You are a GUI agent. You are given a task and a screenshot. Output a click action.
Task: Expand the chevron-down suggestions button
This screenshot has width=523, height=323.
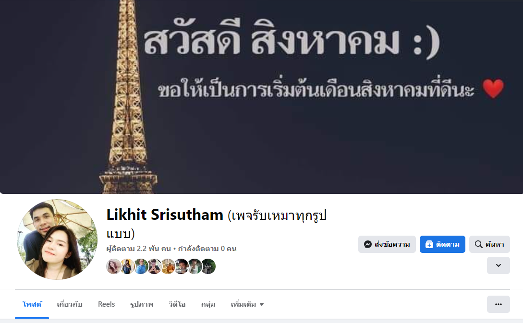499,265
